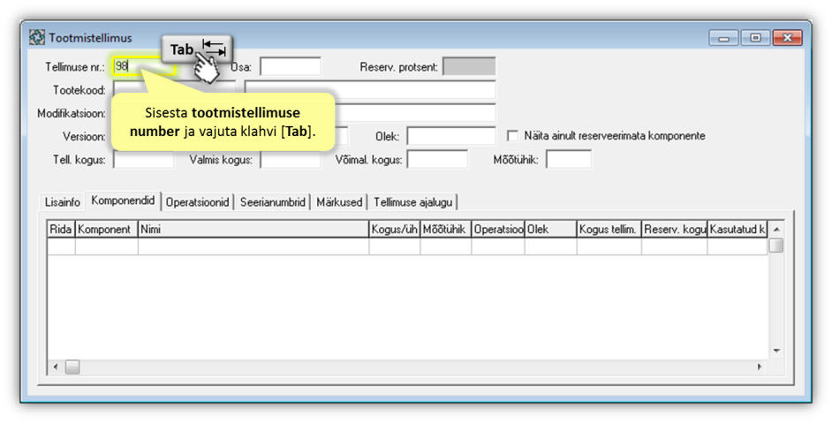Click the vertical scrollbar thumb

click(776, 245)
